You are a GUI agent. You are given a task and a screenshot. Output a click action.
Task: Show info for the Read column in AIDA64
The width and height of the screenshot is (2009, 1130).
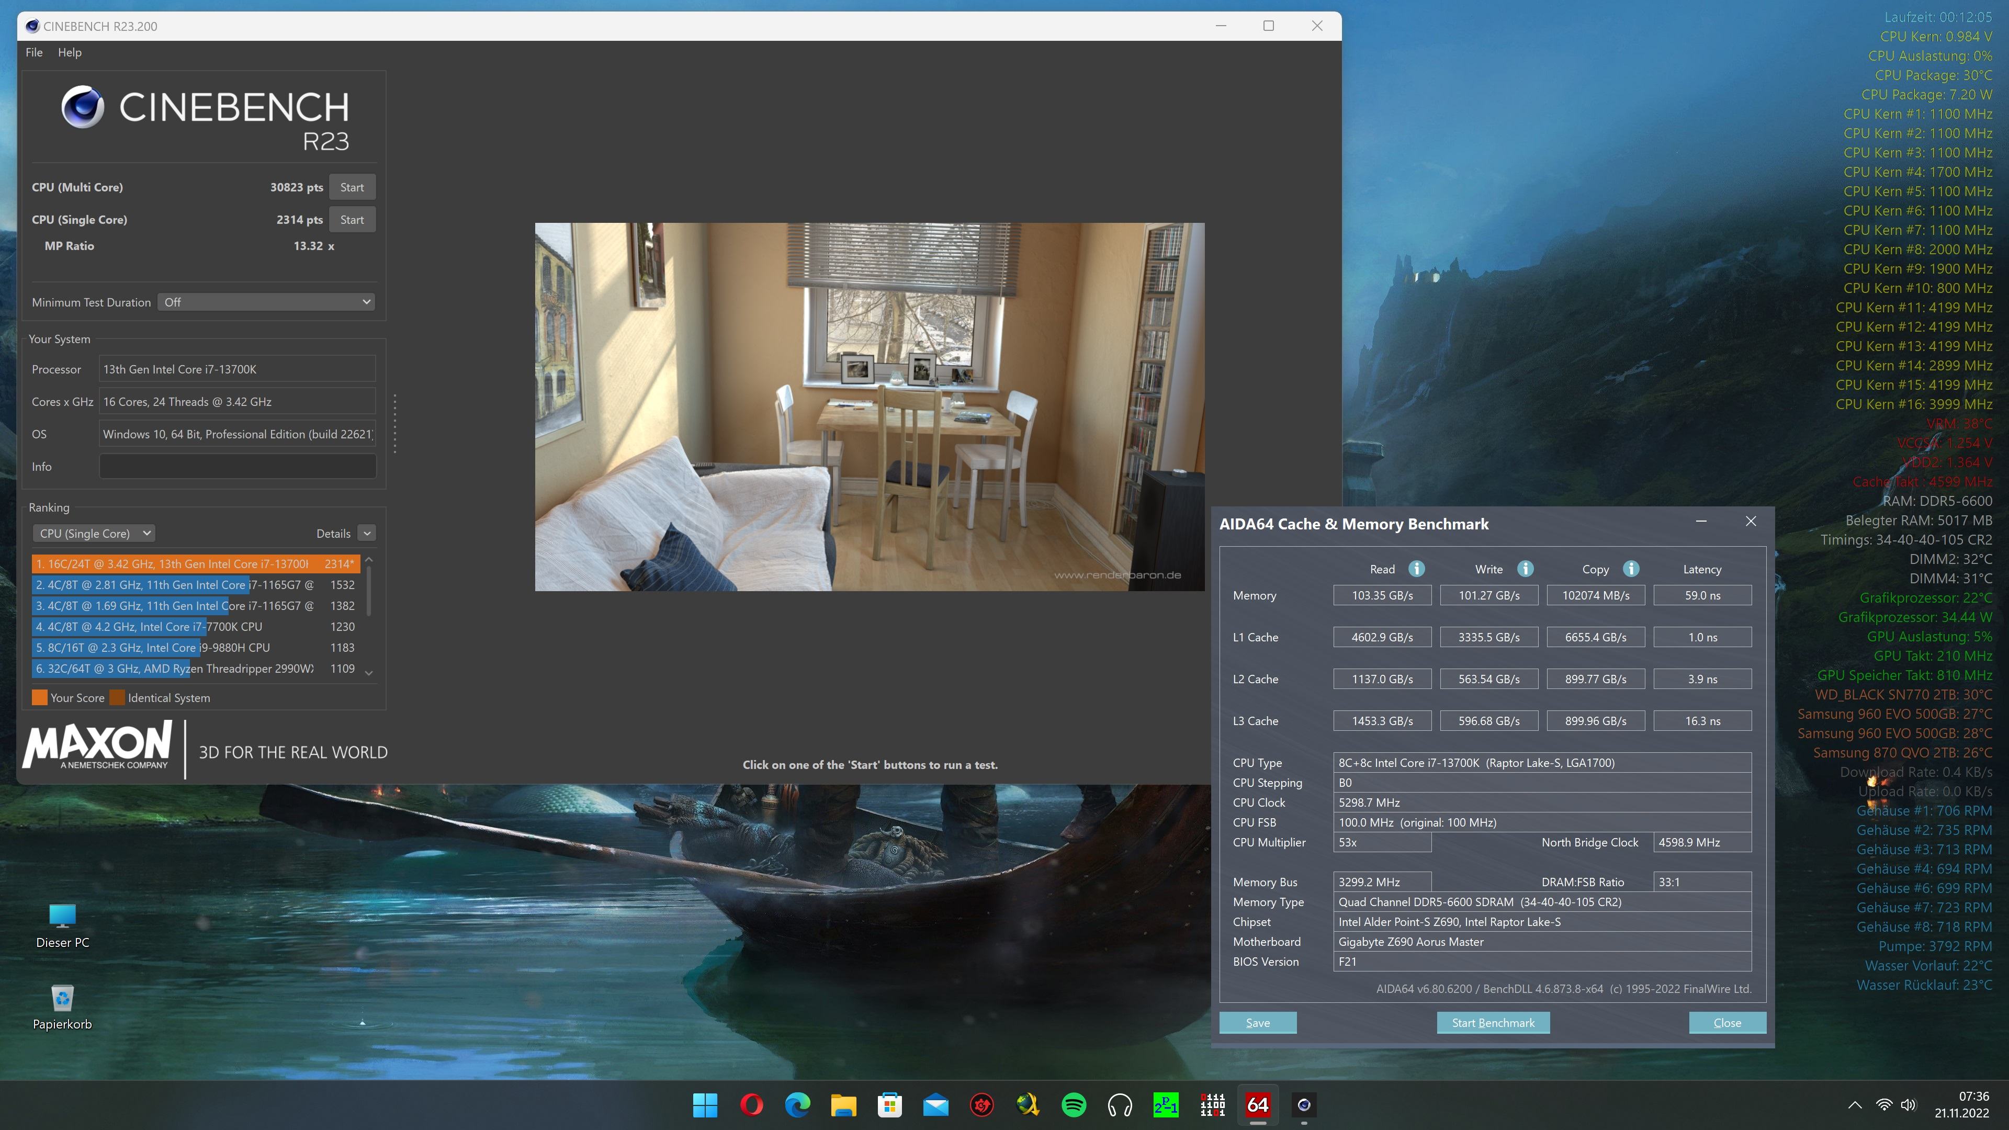(1416, 569)
